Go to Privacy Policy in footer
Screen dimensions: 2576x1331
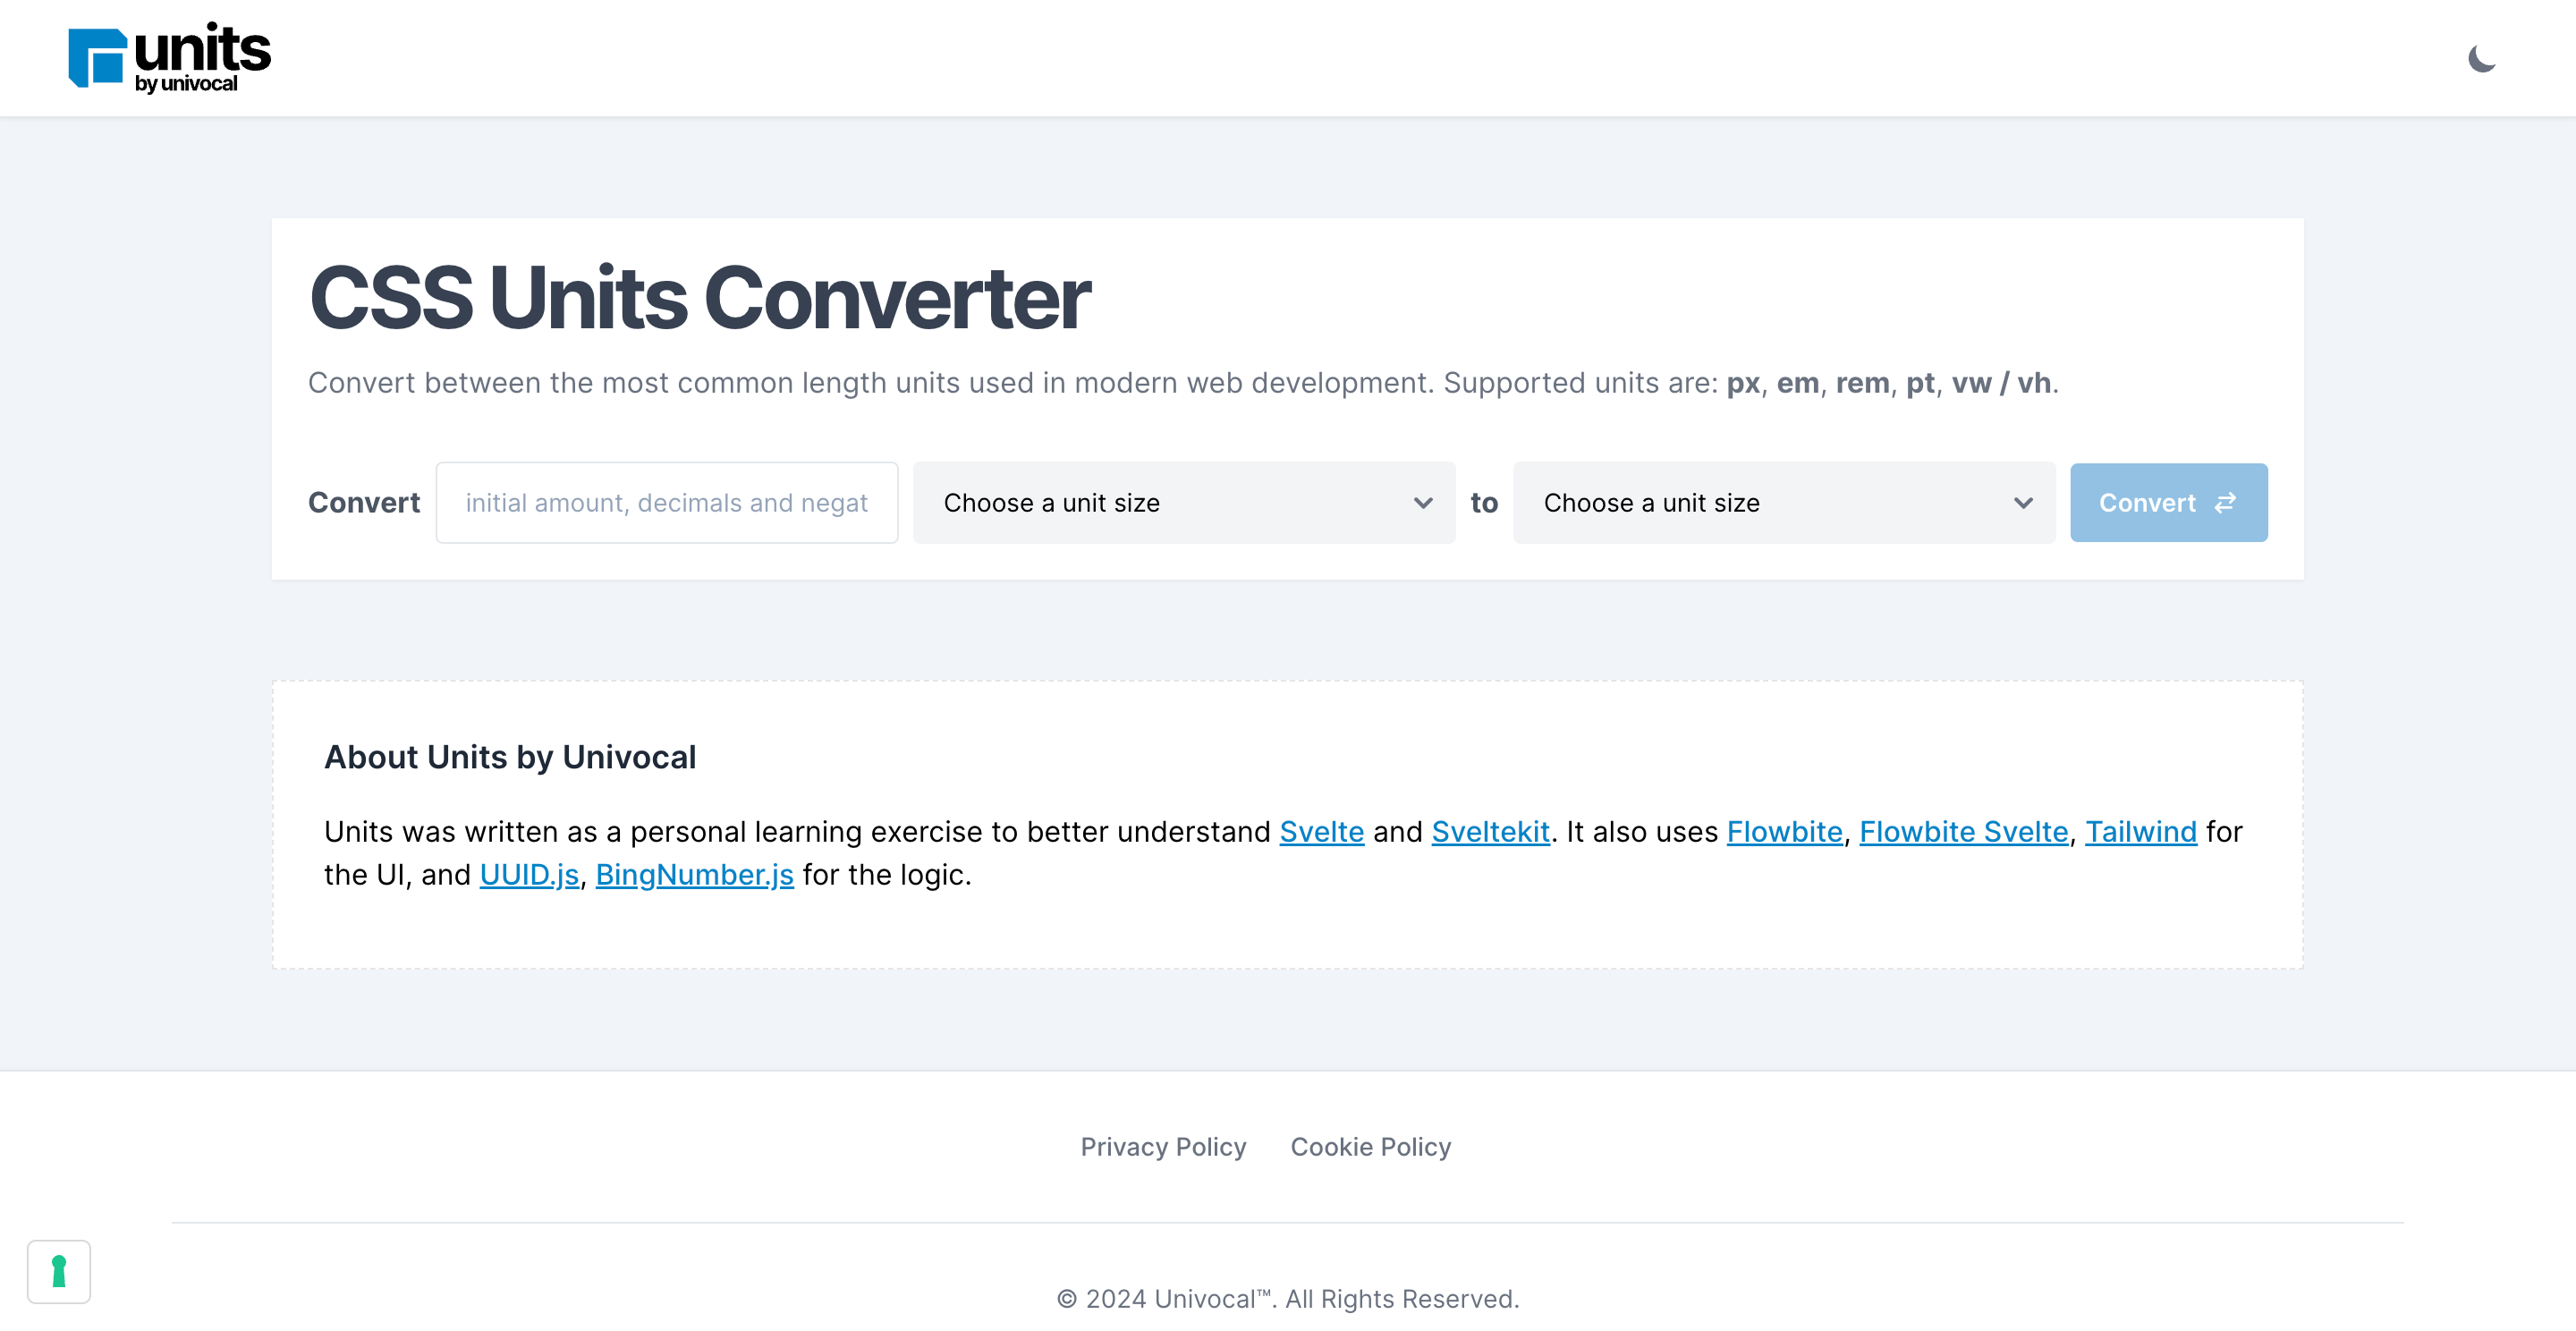[x=1163, y=1147]
